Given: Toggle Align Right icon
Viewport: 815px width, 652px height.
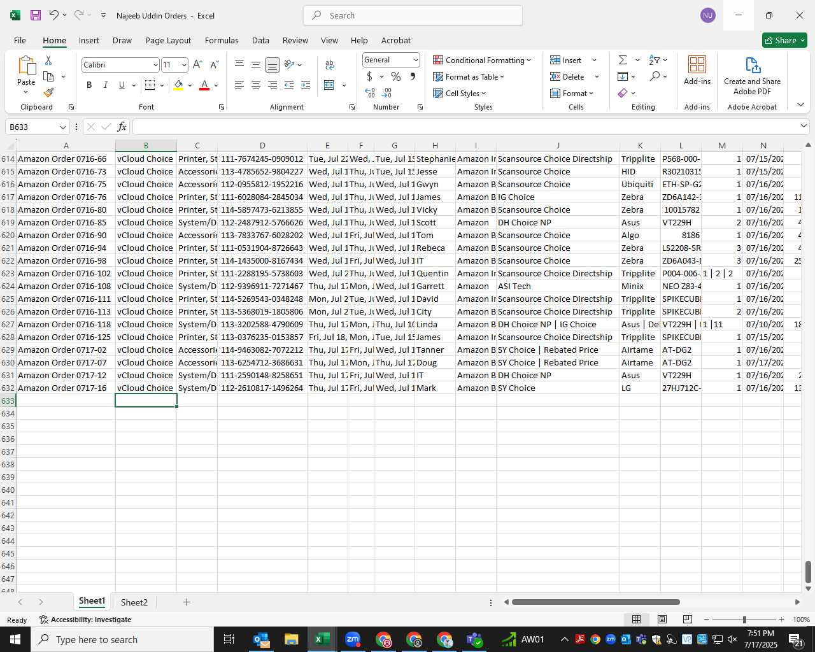Looking at the screenshot, I should (272, 85).
